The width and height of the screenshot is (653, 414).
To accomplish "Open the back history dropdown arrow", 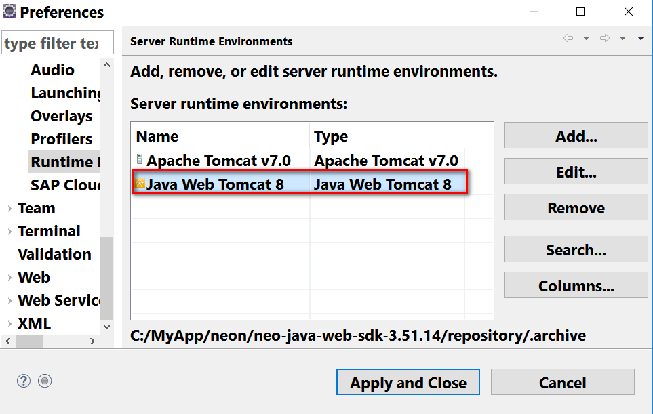I will 586,39.
